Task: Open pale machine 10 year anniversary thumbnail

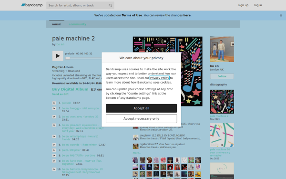Action: click(x=222, y=135)
